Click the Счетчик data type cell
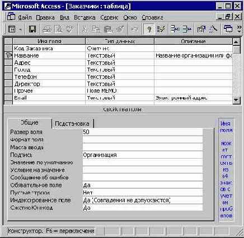 120,49
